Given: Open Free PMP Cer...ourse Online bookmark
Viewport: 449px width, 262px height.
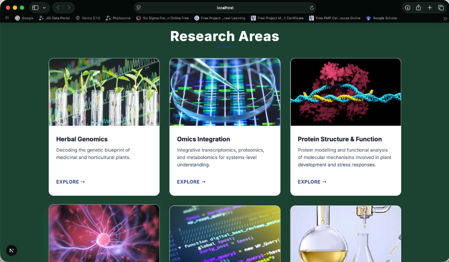Looking at the screenshot, I should [x=335, y=18].
